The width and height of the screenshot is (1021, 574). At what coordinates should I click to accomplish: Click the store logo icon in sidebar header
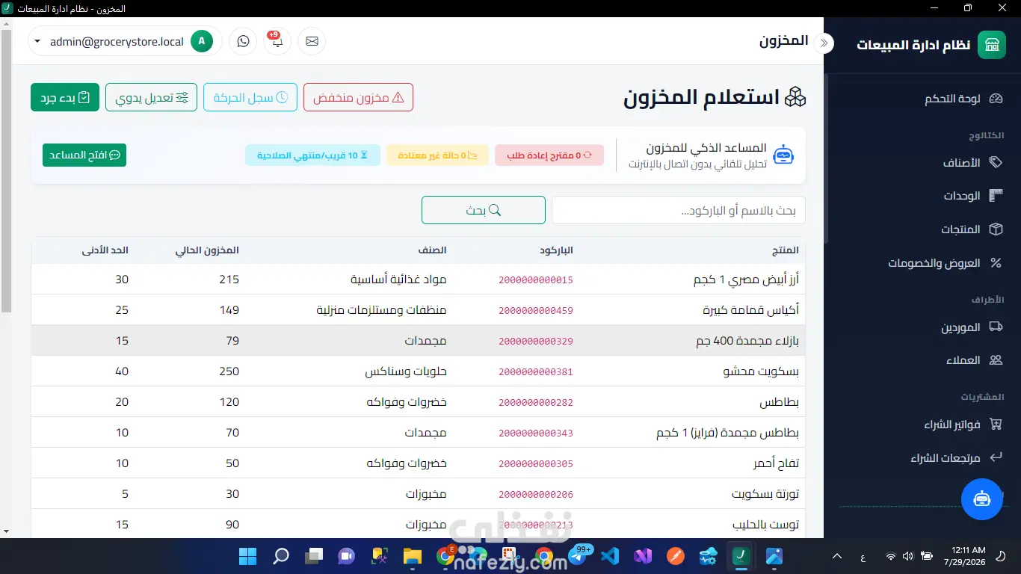click(992, 44)
